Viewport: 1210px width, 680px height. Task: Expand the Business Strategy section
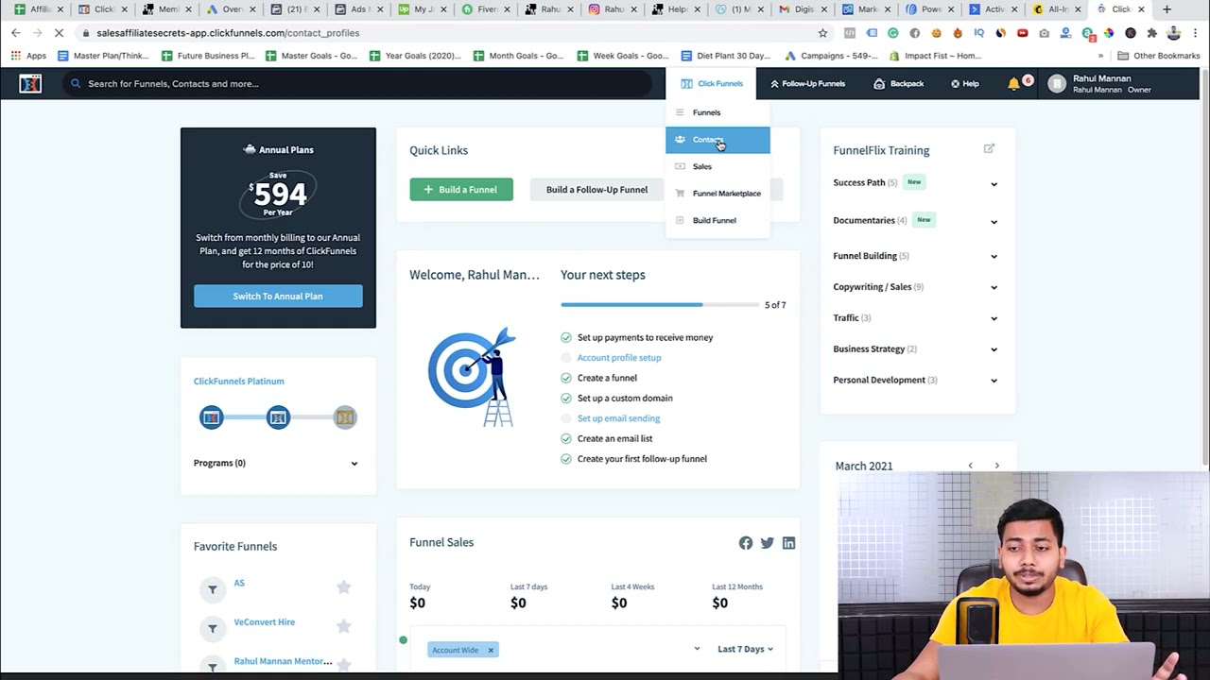click(x=994, y=349)
